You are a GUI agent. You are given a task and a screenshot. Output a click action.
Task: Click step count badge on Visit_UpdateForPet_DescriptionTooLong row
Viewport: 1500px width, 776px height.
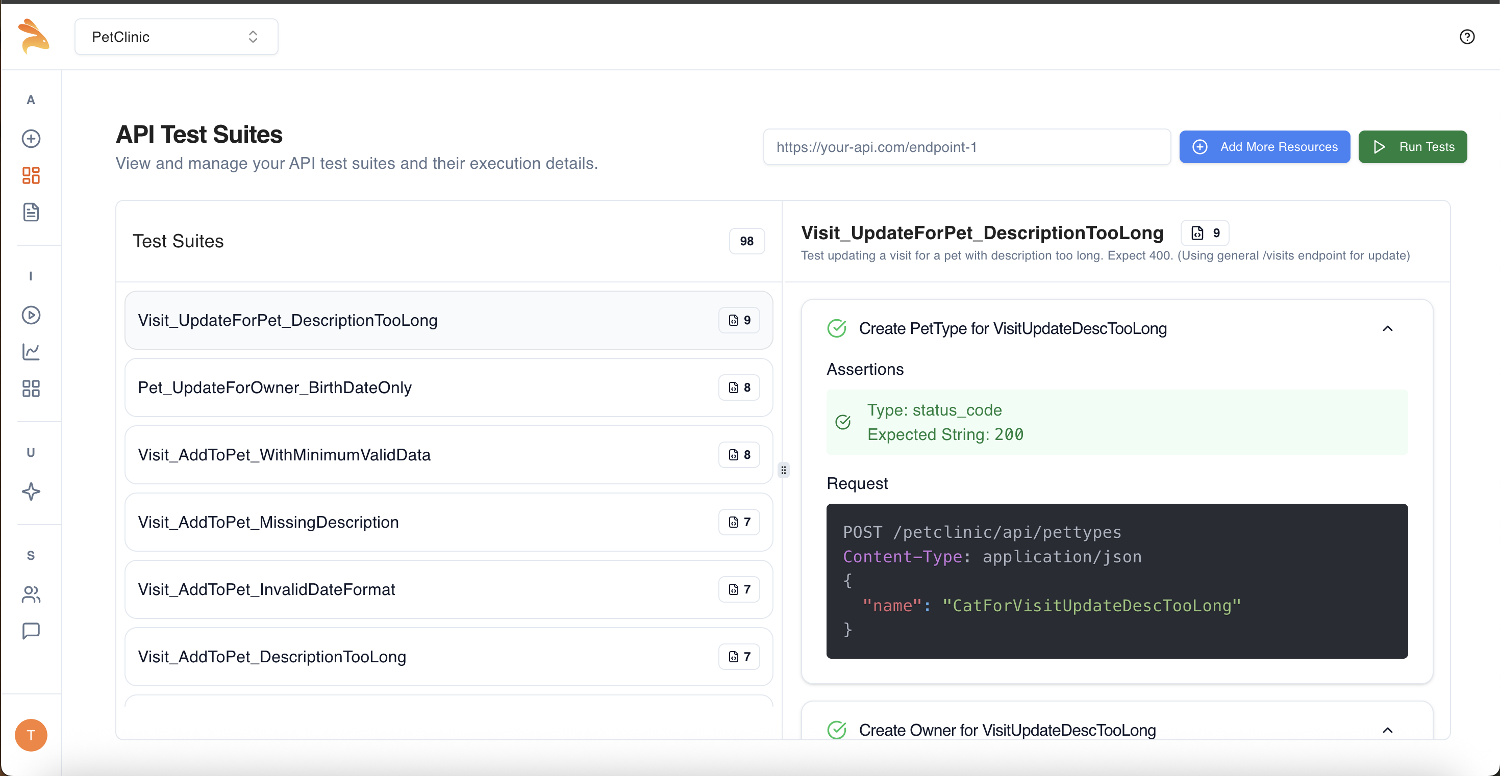[x=739, y=320]
